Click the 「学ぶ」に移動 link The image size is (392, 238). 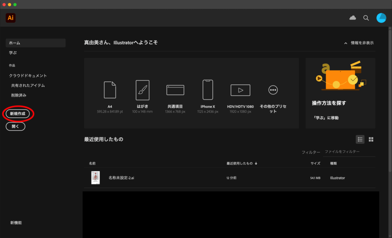click(325, 118)
